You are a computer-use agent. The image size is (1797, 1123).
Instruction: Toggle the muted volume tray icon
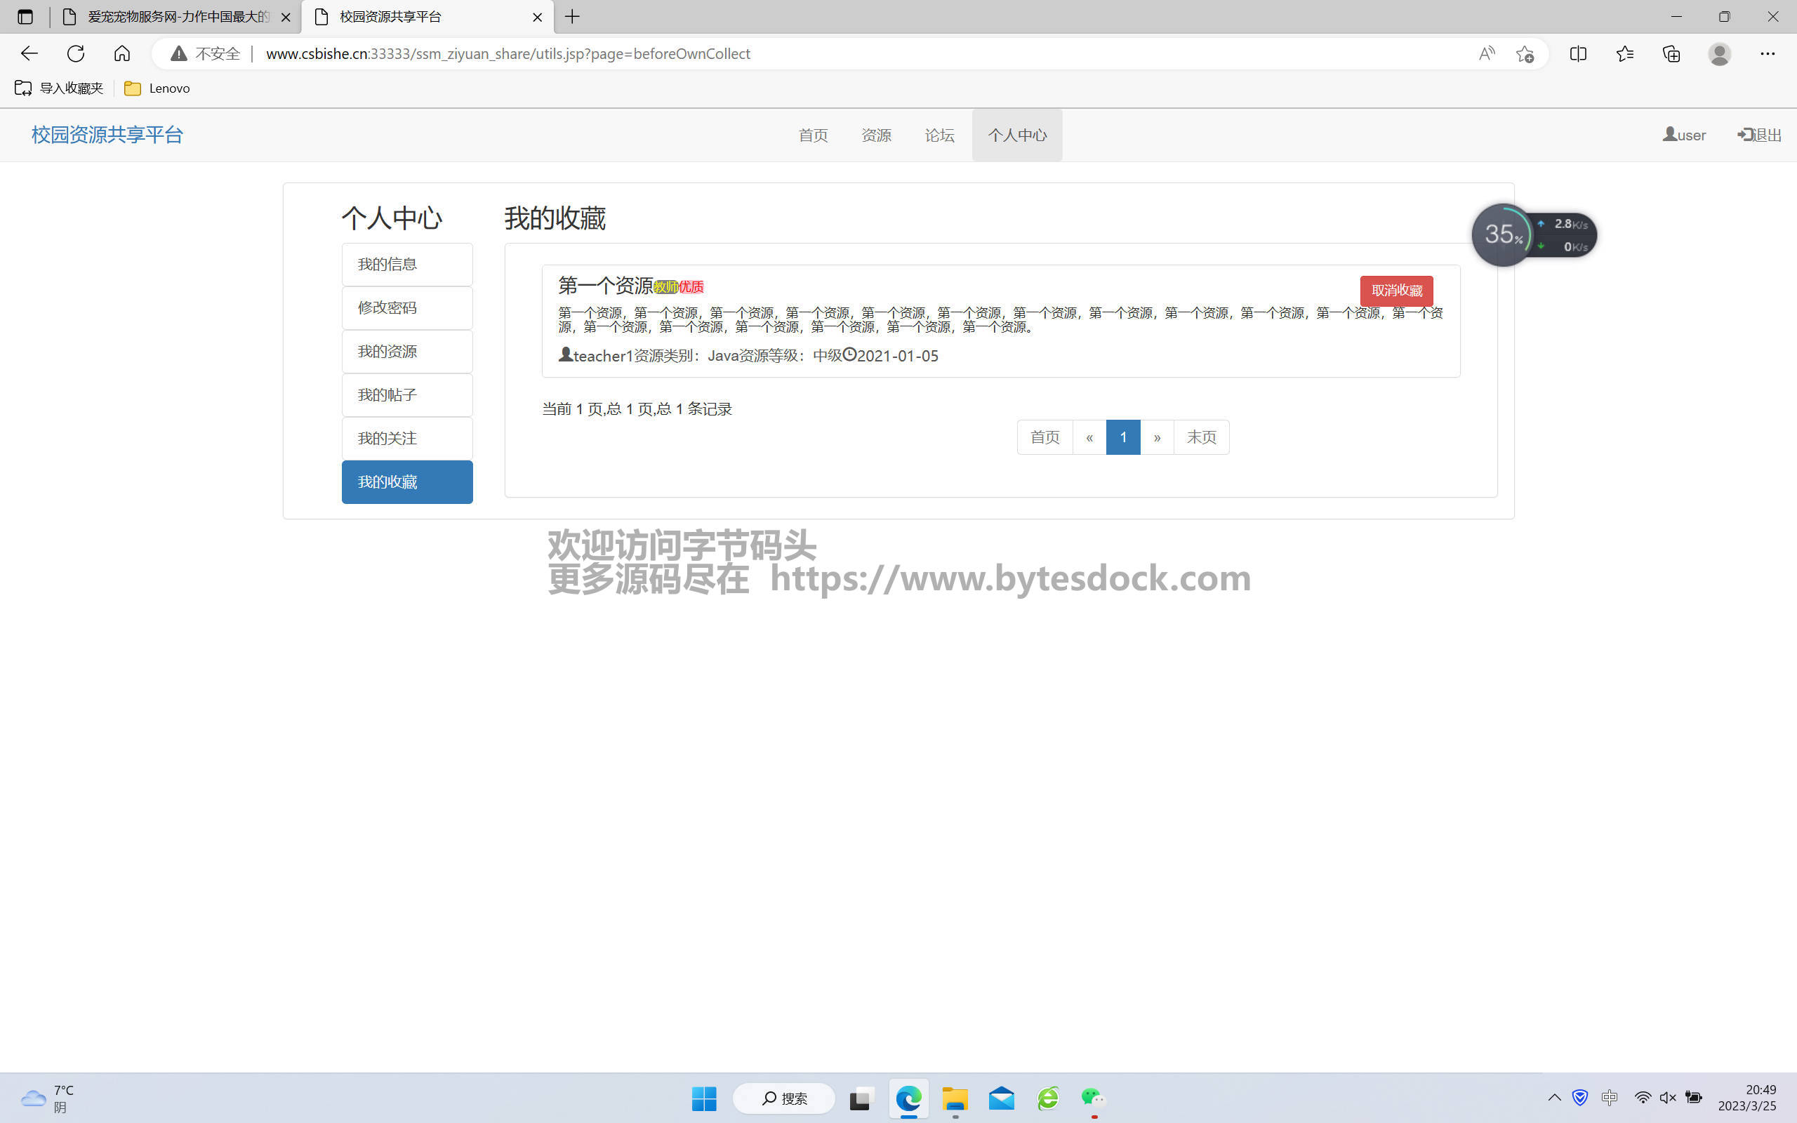pos(1668,1098)
